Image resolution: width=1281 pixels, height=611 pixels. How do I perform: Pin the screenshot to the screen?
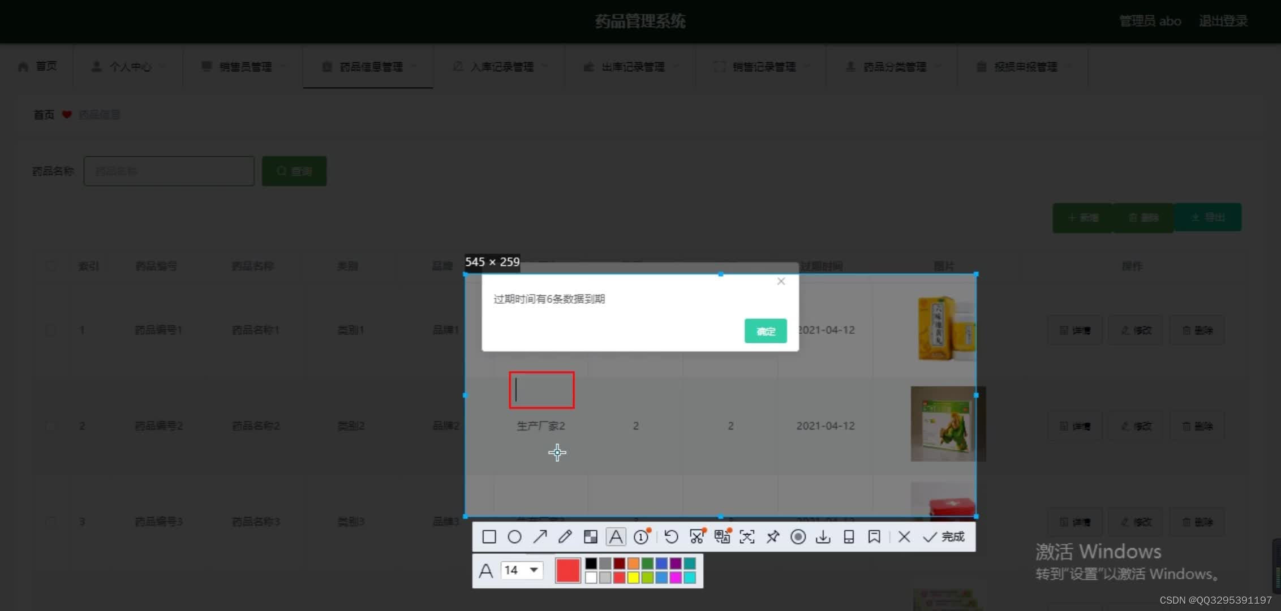(x=772, y=537)
